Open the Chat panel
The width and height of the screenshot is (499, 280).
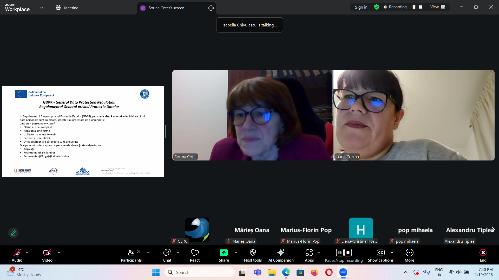point(167,255)
